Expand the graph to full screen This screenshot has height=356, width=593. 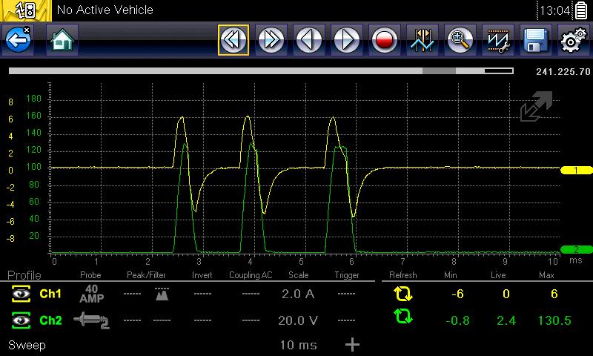pos(536,108)
